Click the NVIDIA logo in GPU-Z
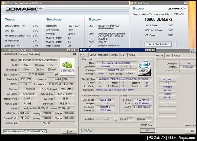197x141 pixels. click(67, 67)
